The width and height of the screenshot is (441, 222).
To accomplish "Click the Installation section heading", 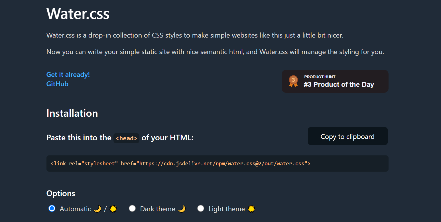I will (72, 113).
